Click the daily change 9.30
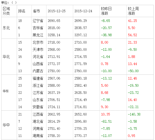Screen dimensions: 155x140 point(105,107)
